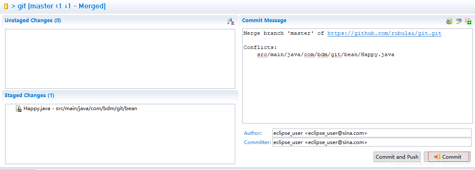Click inside the empty unstaged changes list

(x=119, y=59)
